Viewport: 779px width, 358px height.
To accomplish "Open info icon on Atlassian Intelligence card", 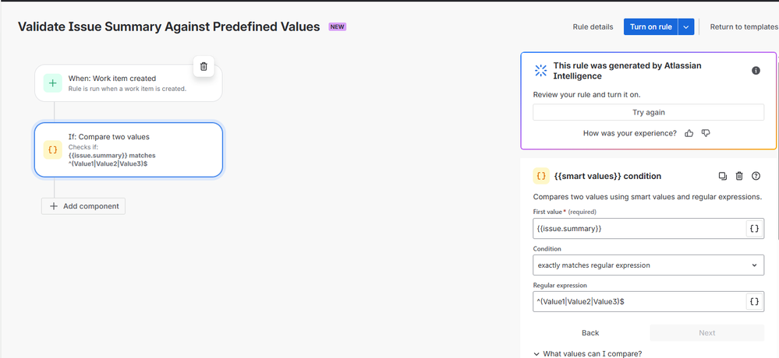I will pos(756,70).
